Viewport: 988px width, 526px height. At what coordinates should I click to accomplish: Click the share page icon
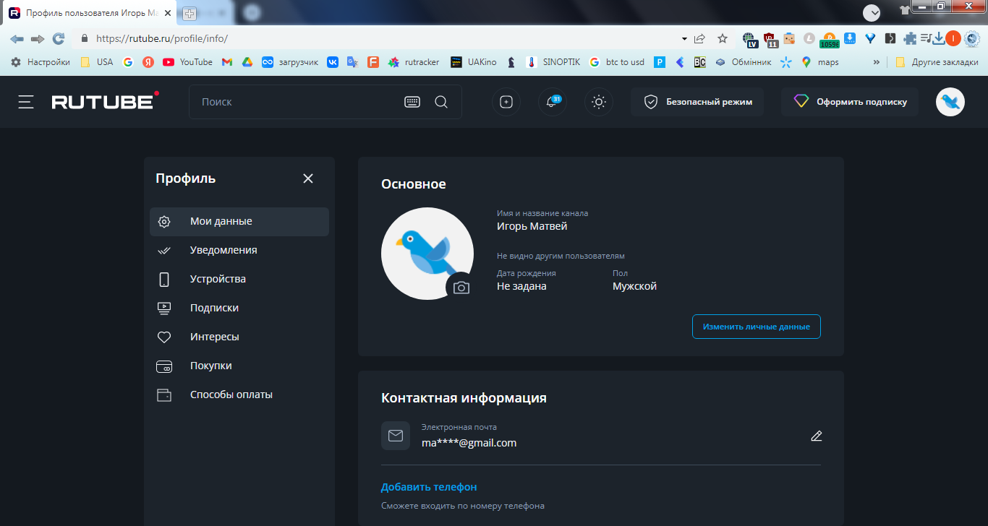point(699,39)
